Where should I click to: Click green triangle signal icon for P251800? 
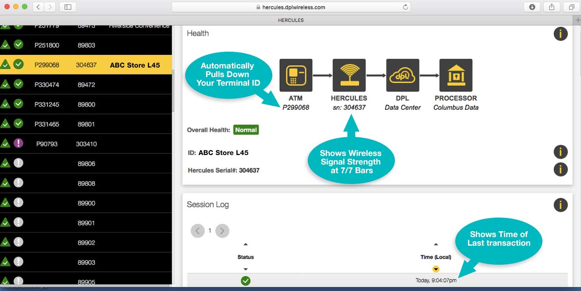pos(5,45)
